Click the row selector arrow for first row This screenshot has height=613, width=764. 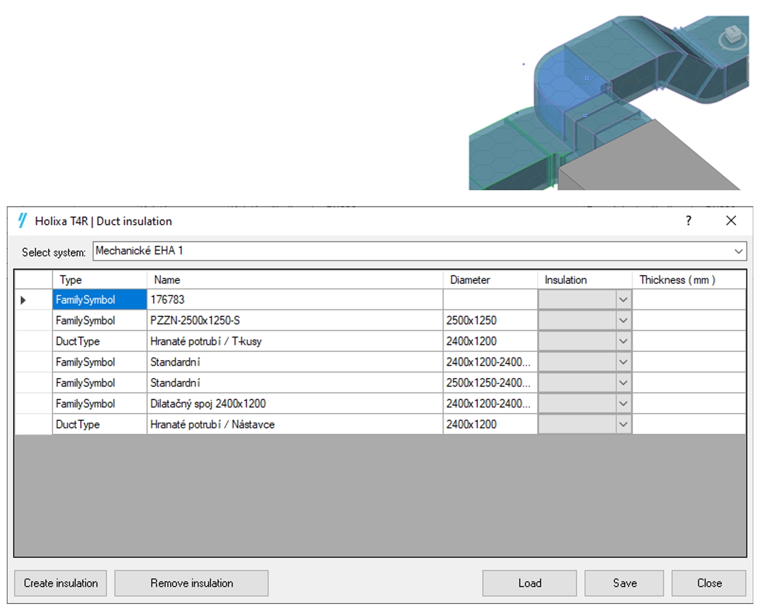click(x=23, y=300)
